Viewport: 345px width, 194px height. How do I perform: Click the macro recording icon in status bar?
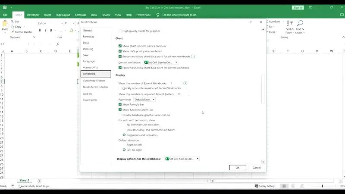[13, 186]
